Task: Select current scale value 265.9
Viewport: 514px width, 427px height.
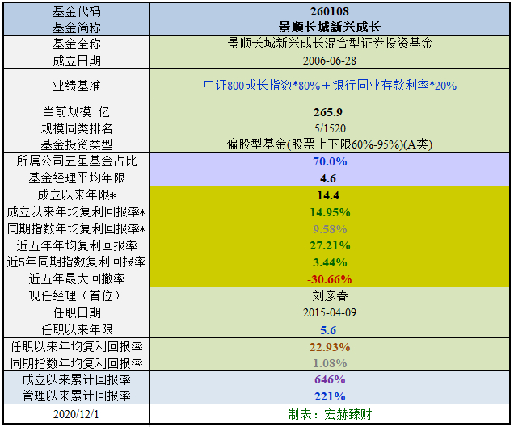Action: point(328,112)
